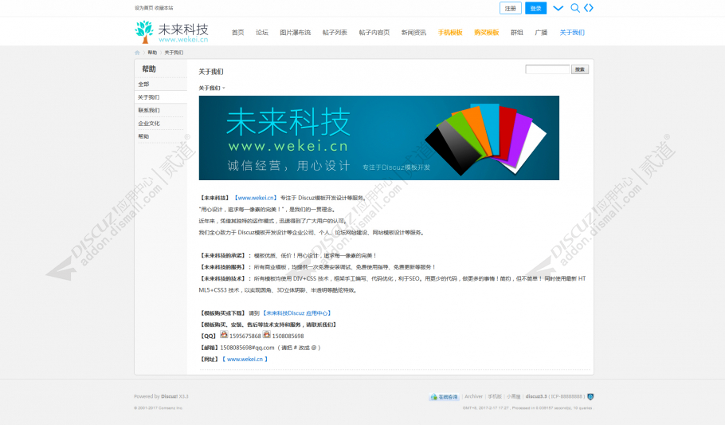Click the 手机版 footer link
Image resolution: width=725 pixels, height=425 pixels.
click(x=495, y=397)
